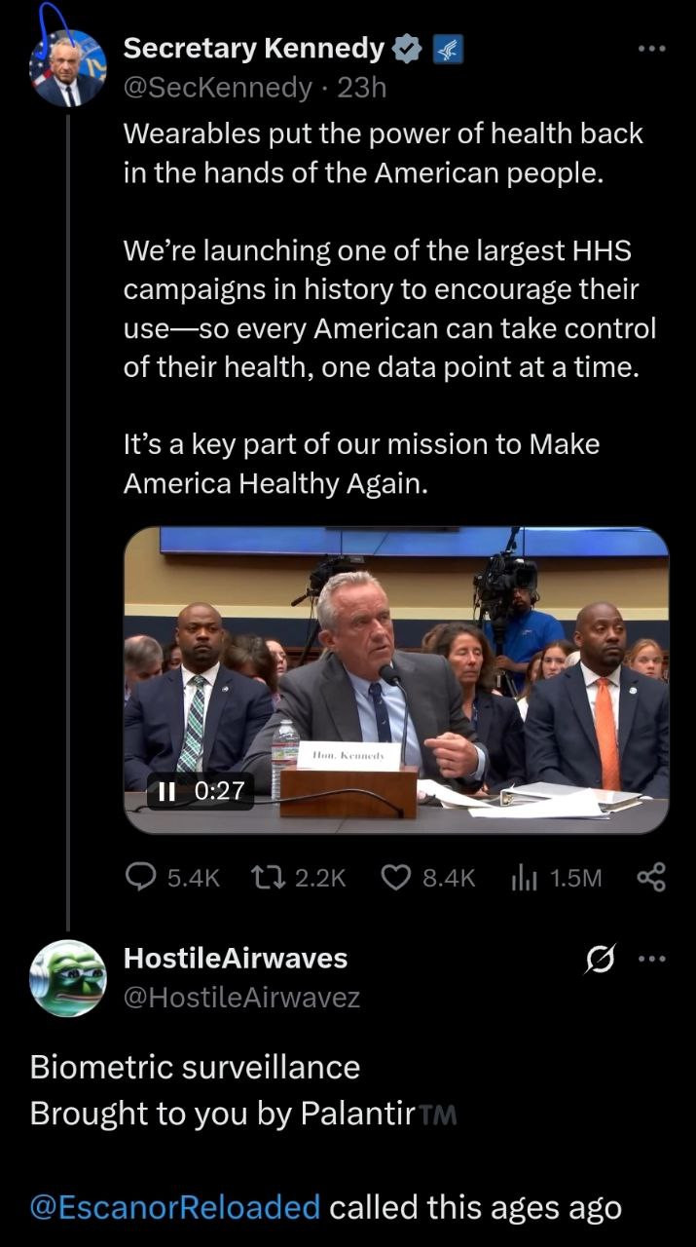Click the 23h post timestamp
The width and height of the screenshot is (696, 1247).
click(362, 88)
